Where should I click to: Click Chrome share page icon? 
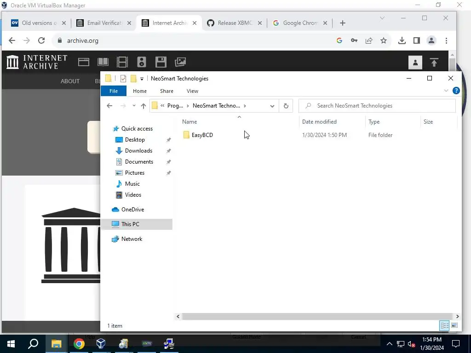pos(369,40)
